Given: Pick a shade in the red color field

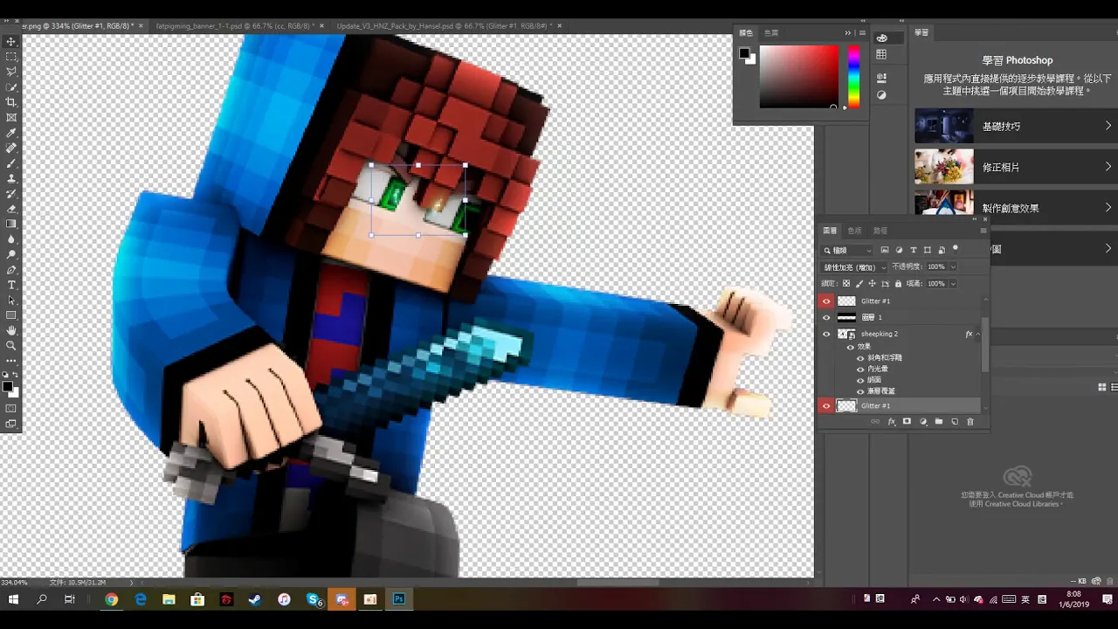Looking at the screenshot, I should (798, 77).
